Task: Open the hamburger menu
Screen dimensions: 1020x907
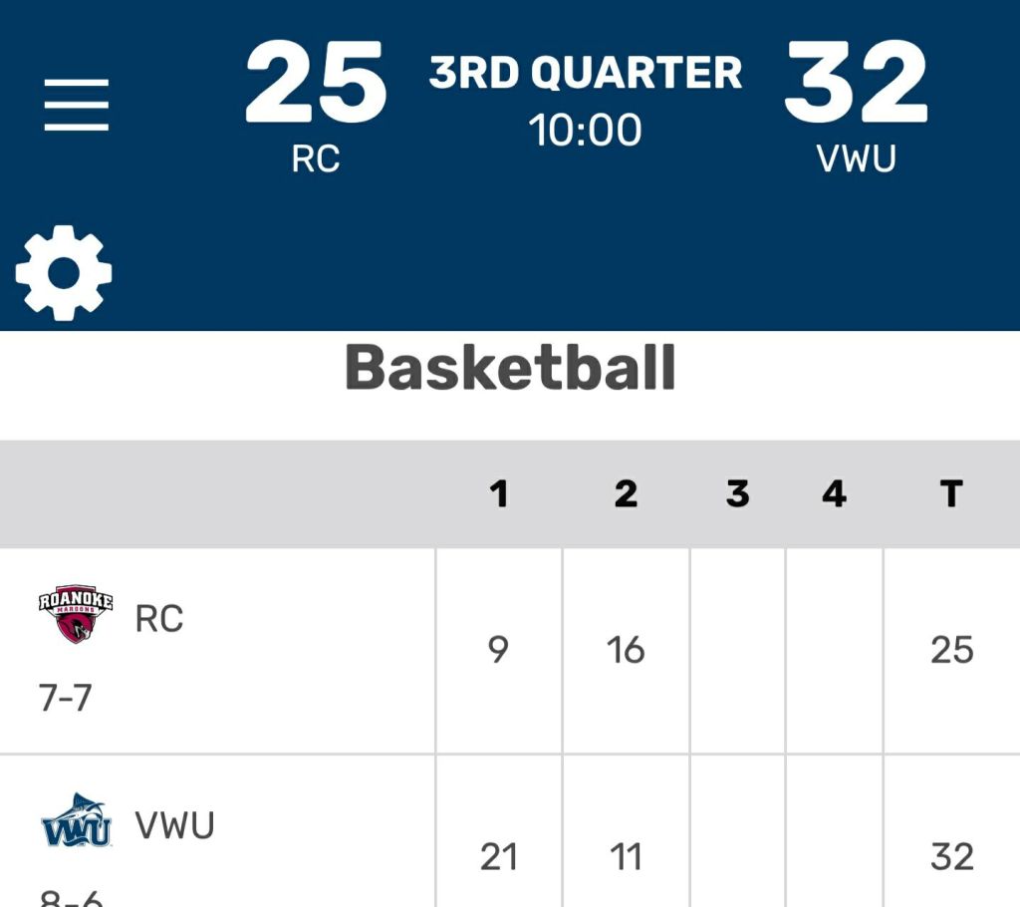Action: coord(77,105)
